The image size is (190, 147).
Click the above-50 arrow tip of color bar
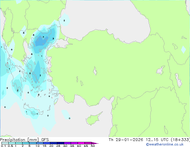click(95, 143)
